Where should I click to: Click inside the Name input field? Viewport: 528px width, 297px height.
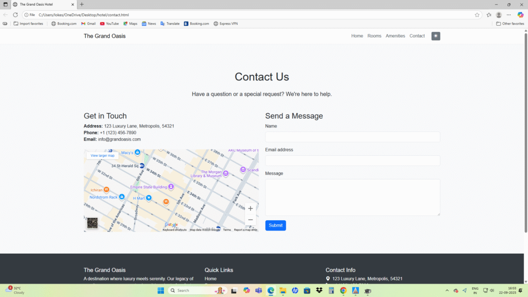point(352,137)
